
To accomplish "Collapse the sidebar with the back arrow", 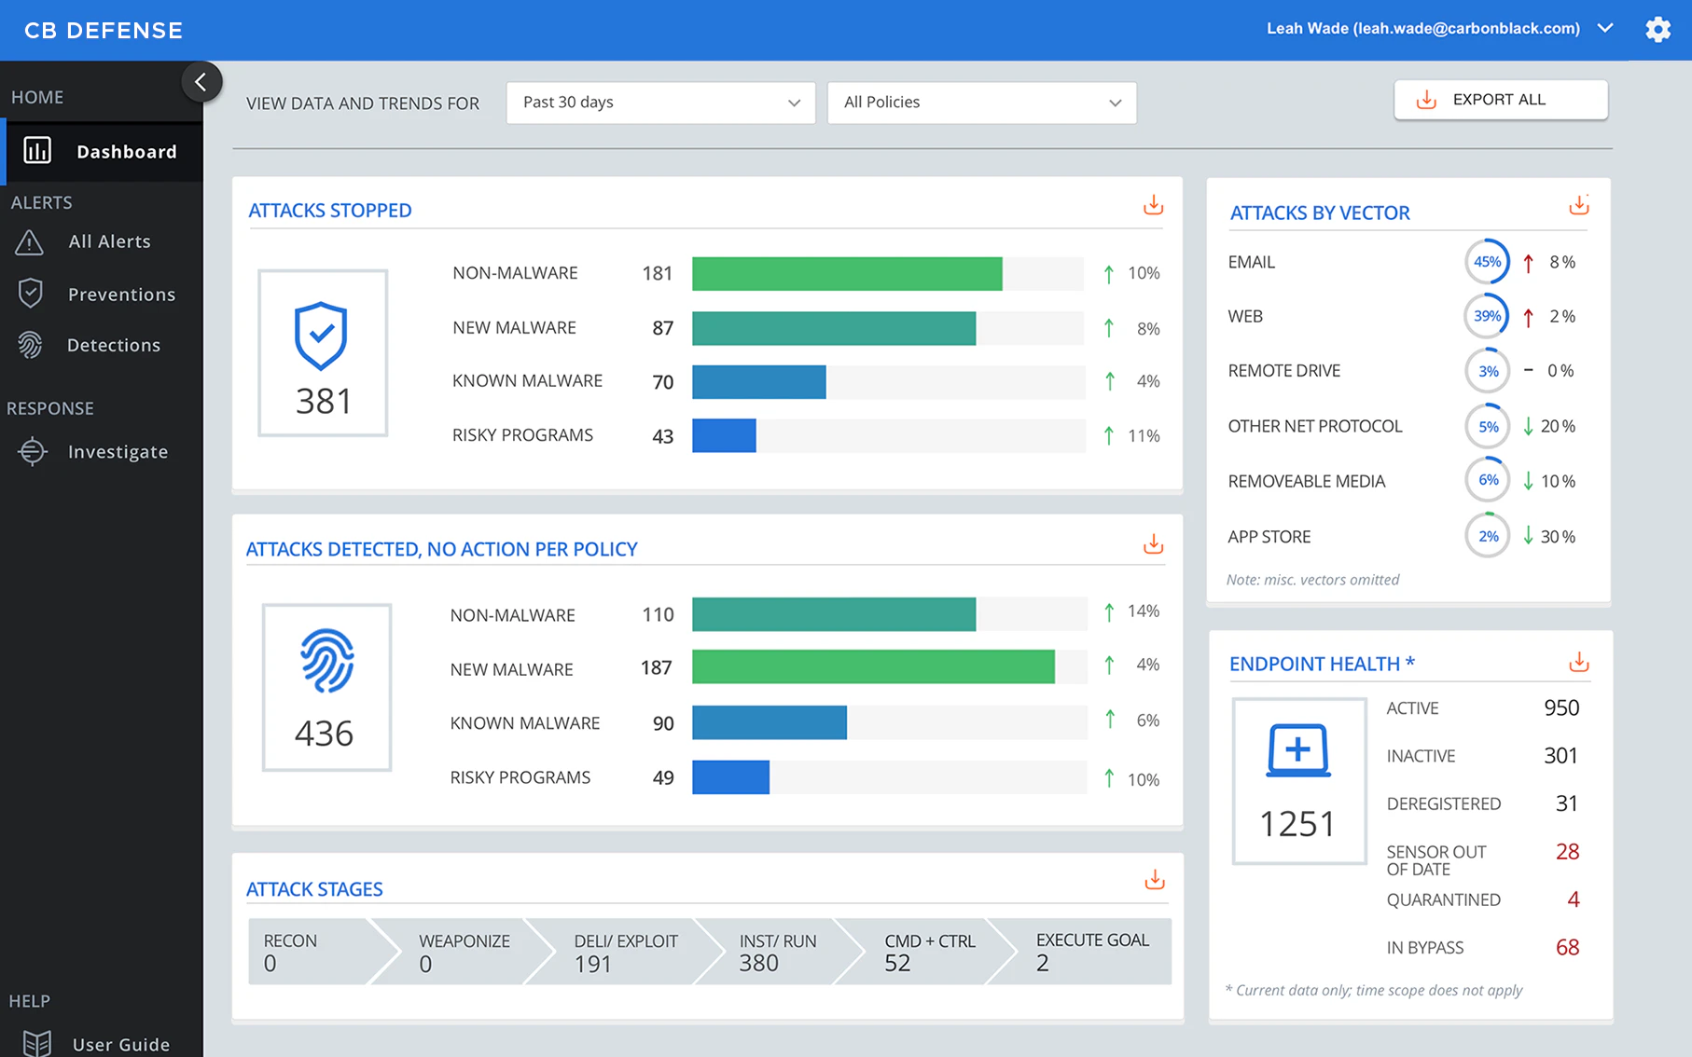I will click(201, 81).
